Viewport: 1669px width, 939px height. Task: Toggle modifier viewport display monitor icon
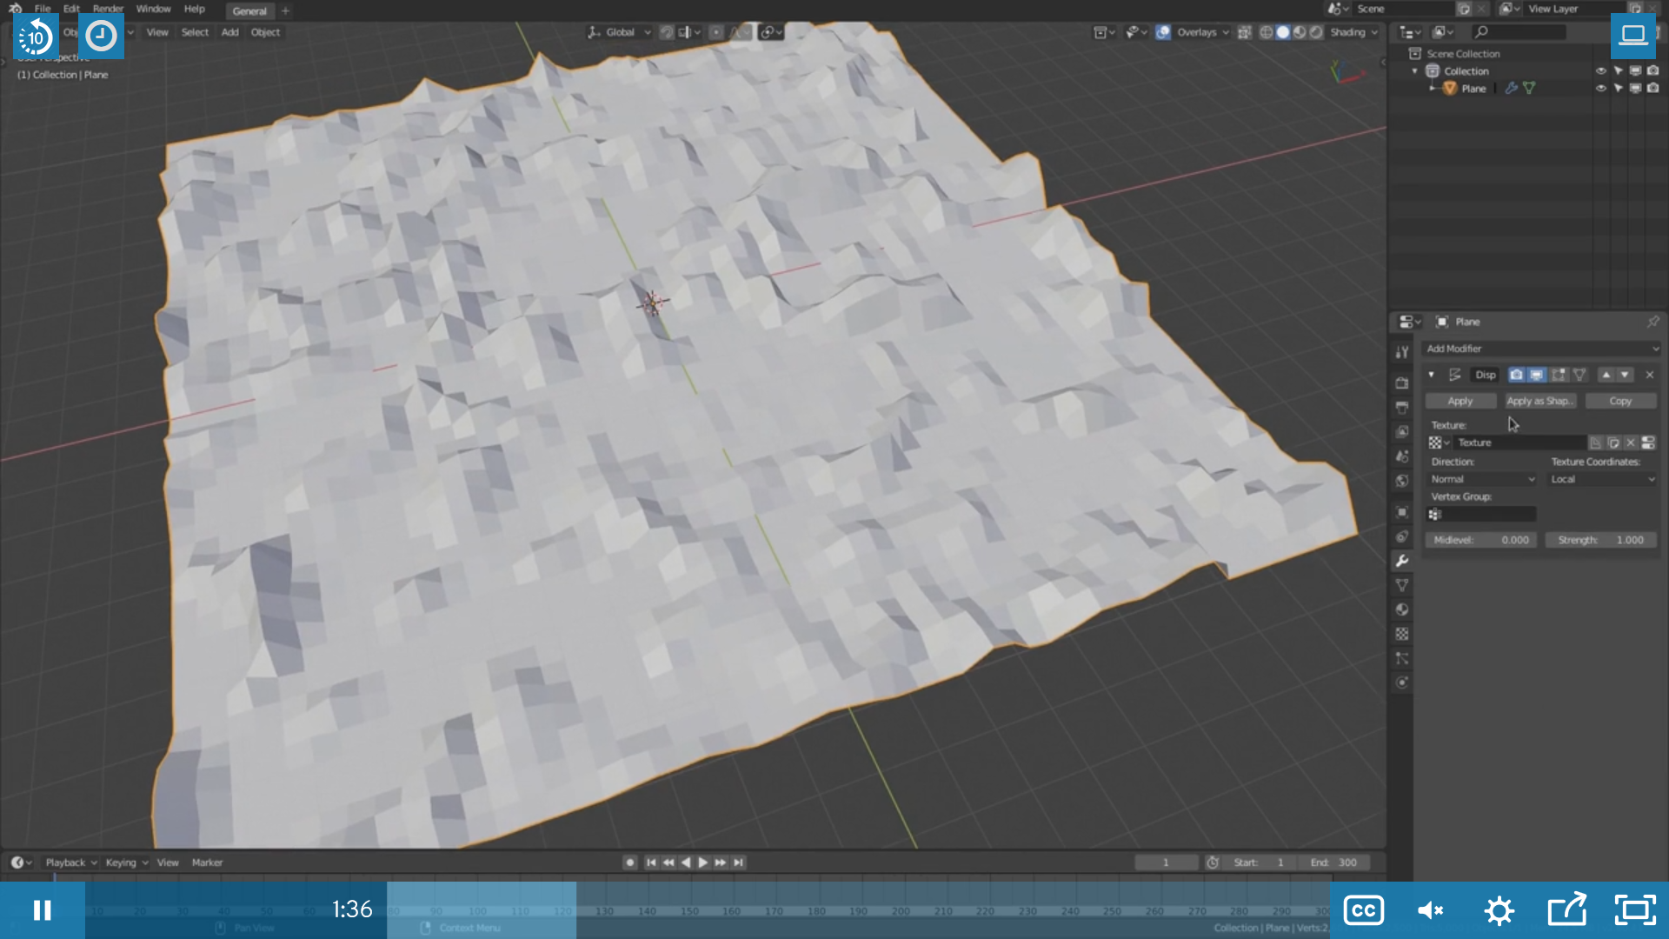tap(1537, 375)
